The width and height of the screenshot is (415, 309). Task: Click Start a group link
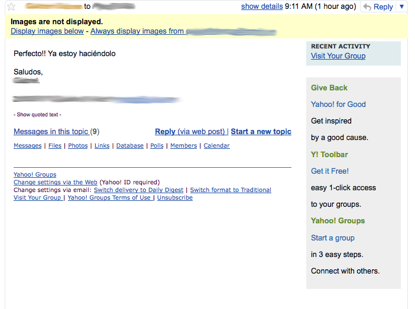click(333, 238)
